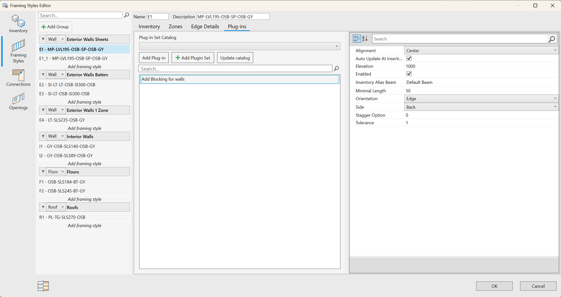Open the Side dropdown set to Back

(481, 107)
